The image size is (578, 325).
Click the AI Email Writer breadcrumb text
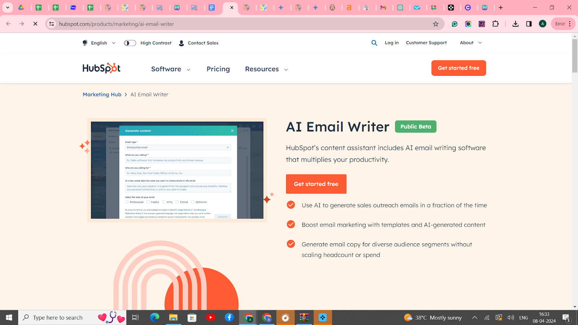149,95
